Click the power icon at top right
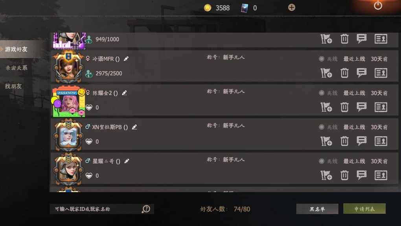 coord(378,6)
